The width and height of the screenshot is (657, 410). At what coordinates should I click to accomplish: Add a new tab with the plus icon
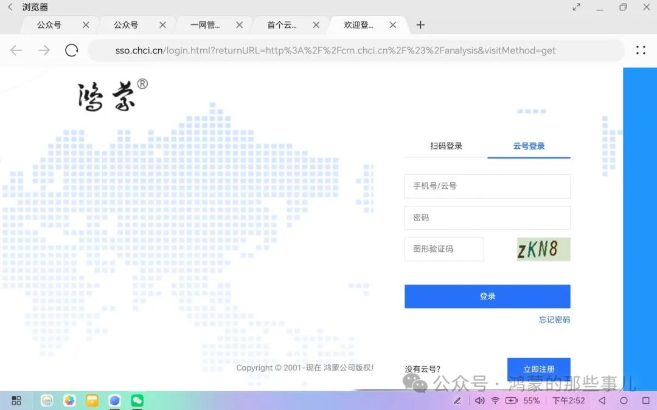tap(421, 25)
